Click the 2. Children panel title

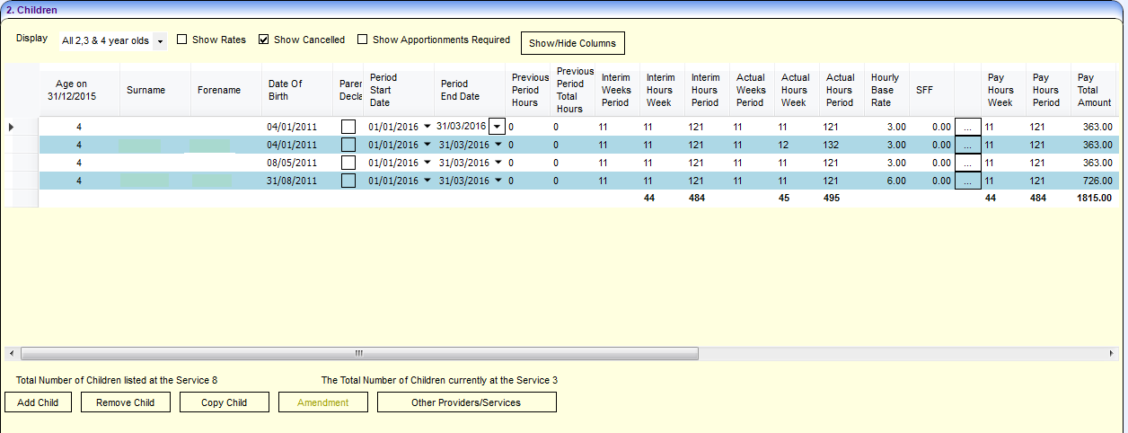[31, 10]
